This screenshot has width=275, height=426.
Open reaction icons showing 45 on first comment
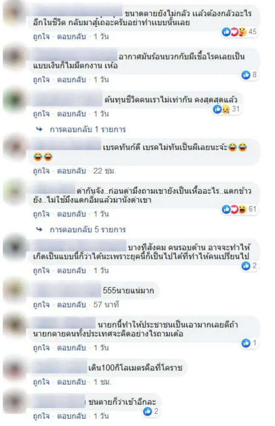tap(239, 32)
